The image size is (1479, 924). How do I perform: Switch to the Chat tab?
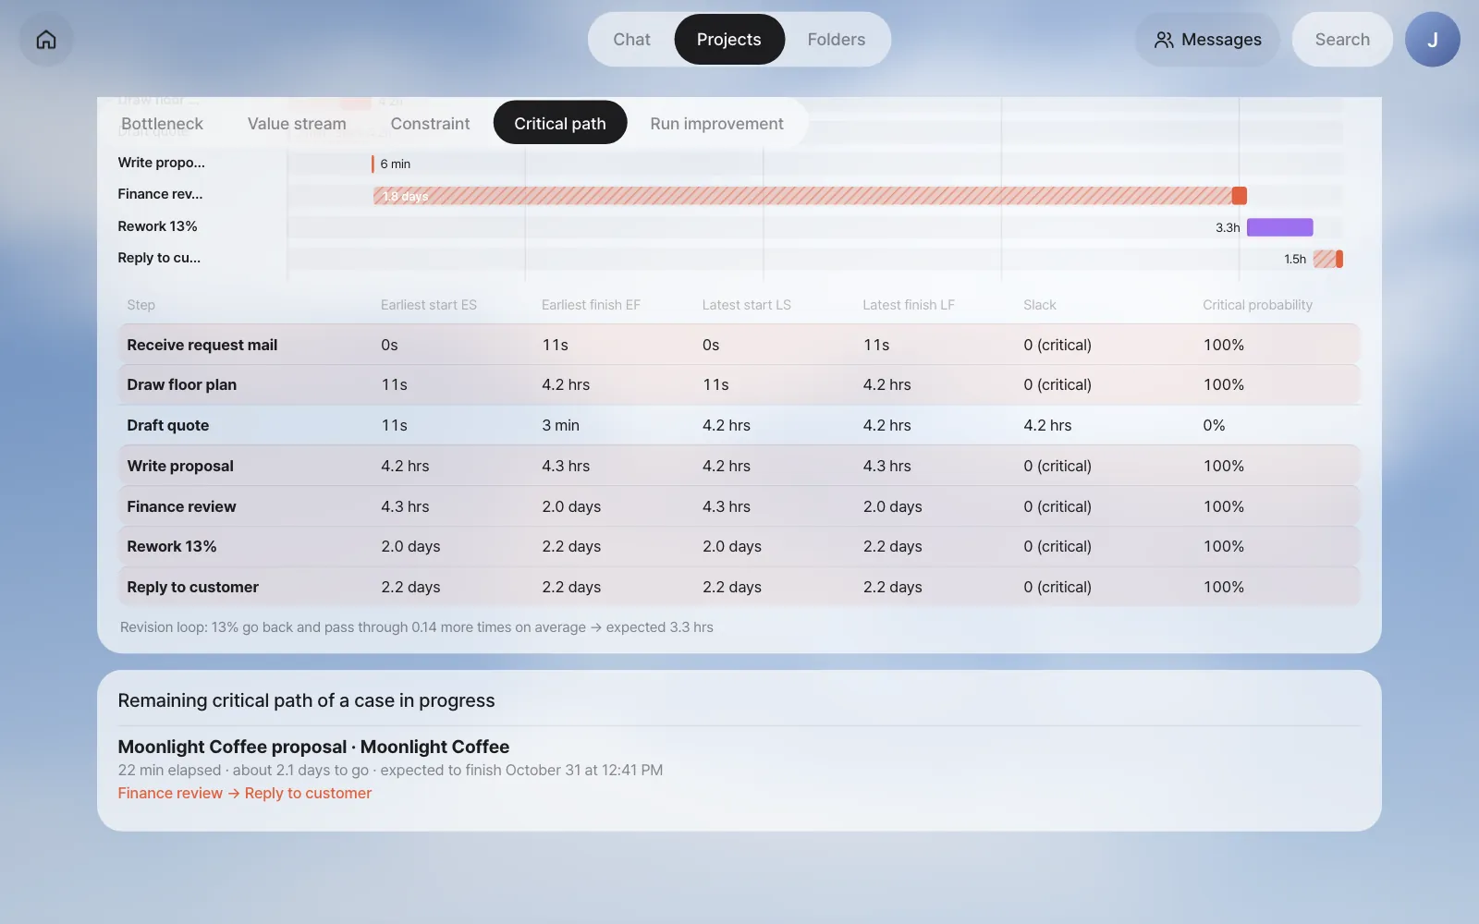[x=631, y=40]
